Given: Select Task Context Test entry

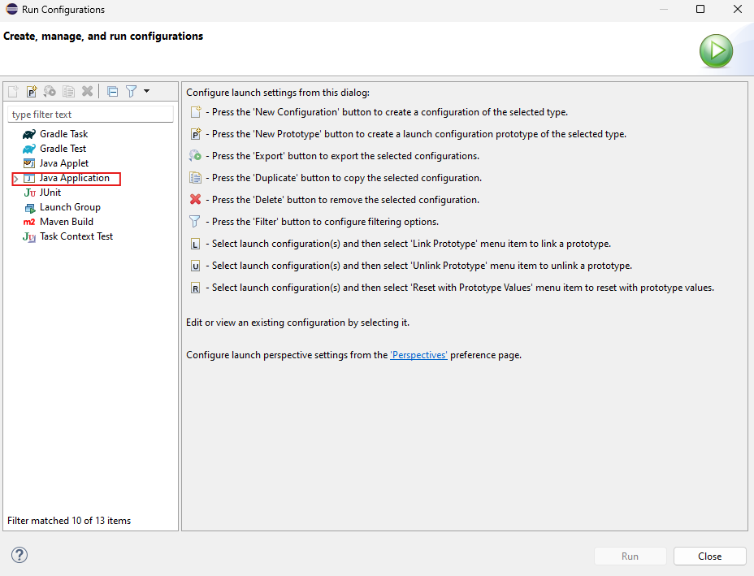Looking at the screenshot, I should point(76,236).
